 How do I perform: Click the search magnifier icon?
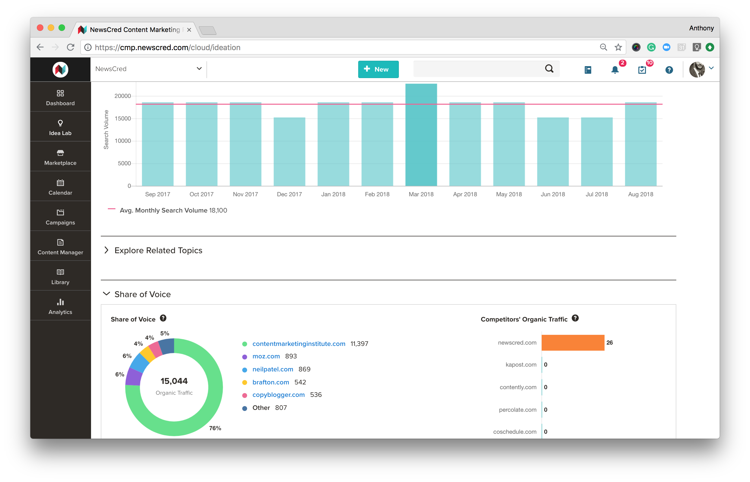(549, 69)
